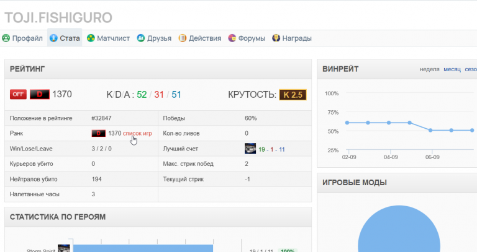Image resolution: width=477 pixels, height=252 pixels.
Task: Click the 60% Победы value
Action: tap(251, 118)
